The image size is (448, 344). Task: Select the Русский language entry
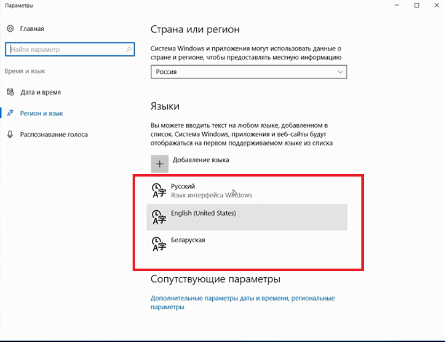tap(183, 186)
